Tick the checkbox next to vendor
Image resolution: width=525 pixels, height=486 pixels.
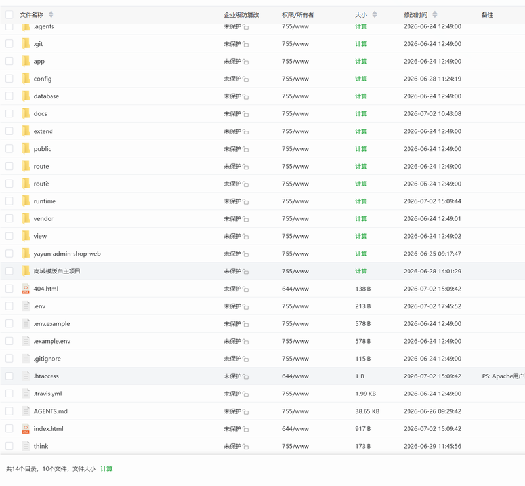click(9, 218)
